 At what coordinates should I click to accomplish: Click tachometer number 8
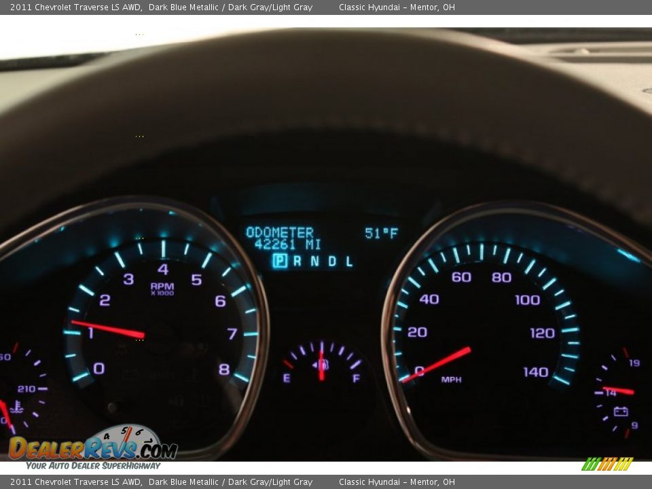point(224,369)
